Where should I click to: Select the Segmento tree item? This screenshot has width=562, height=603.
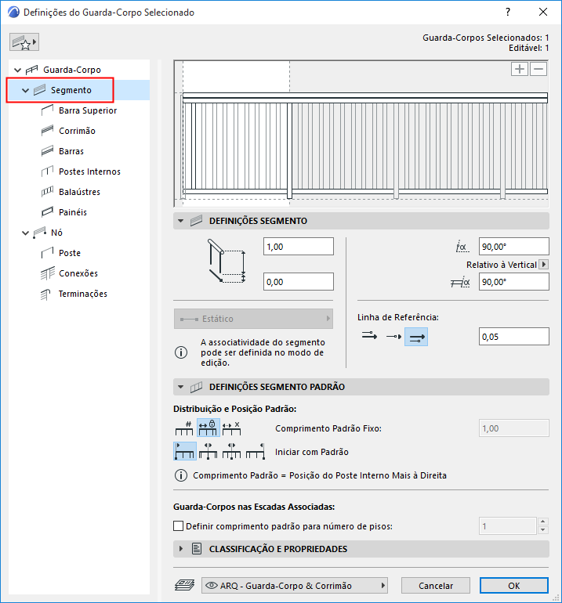(71, 90)
